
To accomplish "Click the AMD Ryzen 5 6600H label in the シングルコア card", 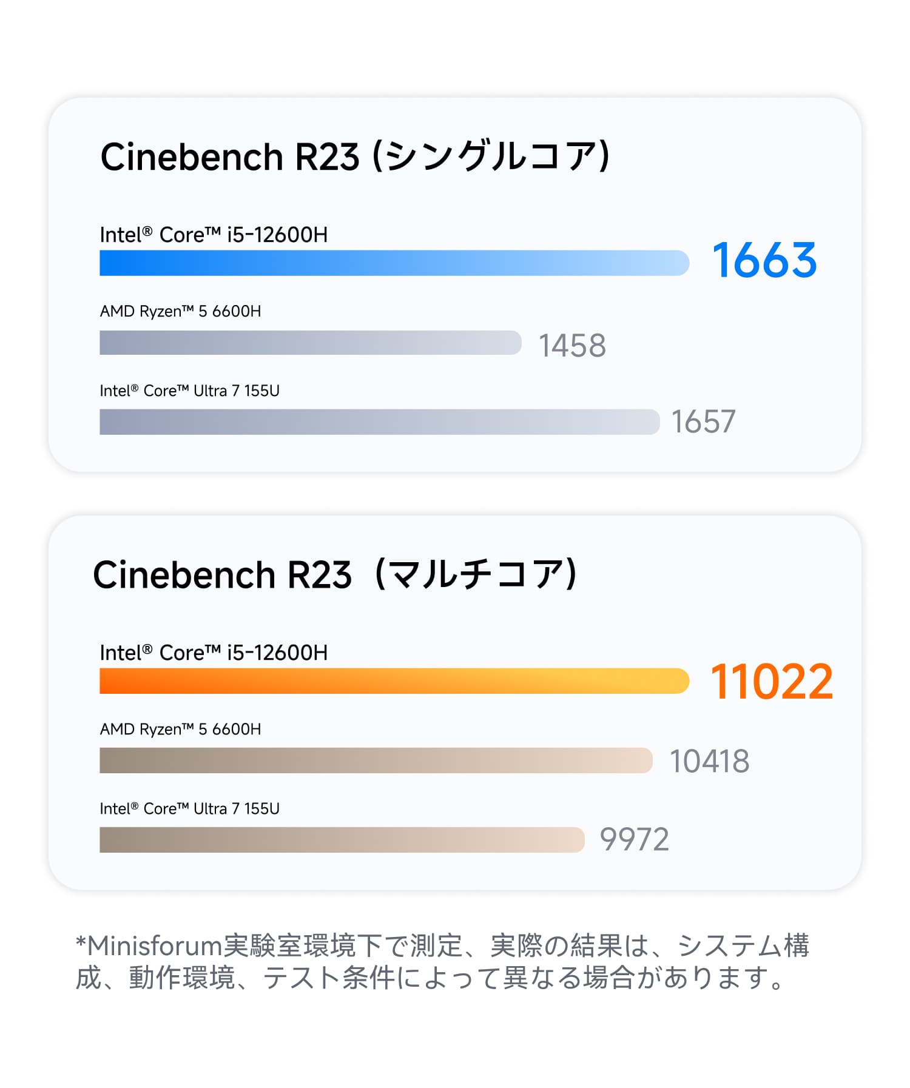I will (x=180, y=311).
